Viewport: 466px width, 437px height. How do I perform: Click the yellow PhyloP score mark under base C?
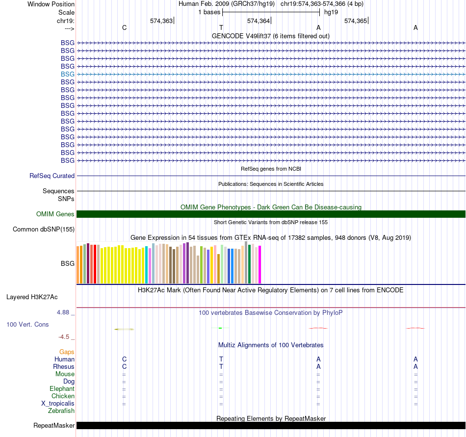point(124,329)
